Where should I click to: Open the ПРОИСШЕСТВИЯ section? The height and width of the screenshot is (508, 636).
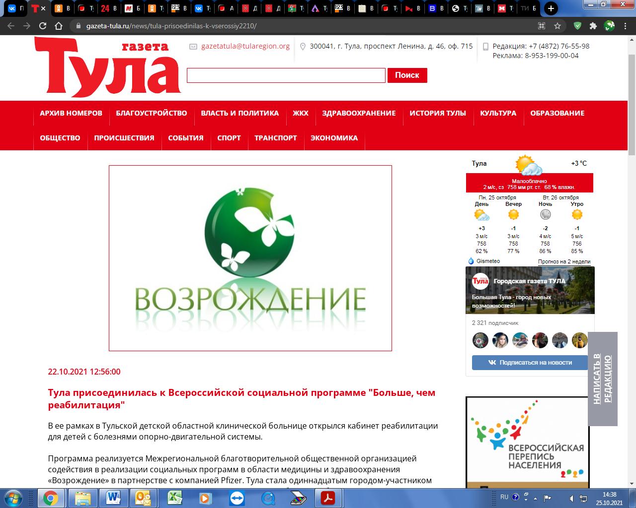pyautogui.click(x=124, y=138)
